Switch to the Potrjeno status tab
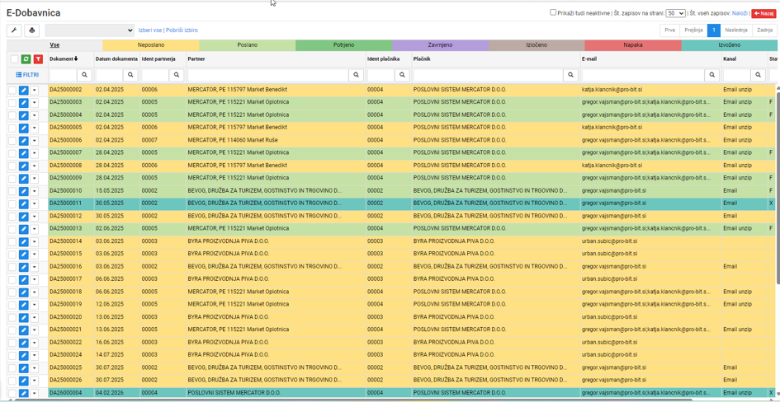 click(x=343, y=45)
